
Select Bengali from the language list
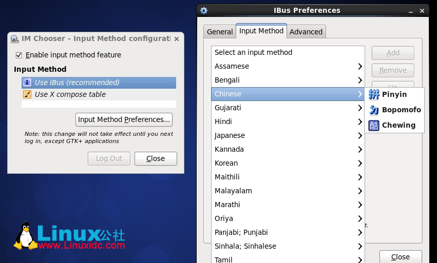tap(227, 80)
